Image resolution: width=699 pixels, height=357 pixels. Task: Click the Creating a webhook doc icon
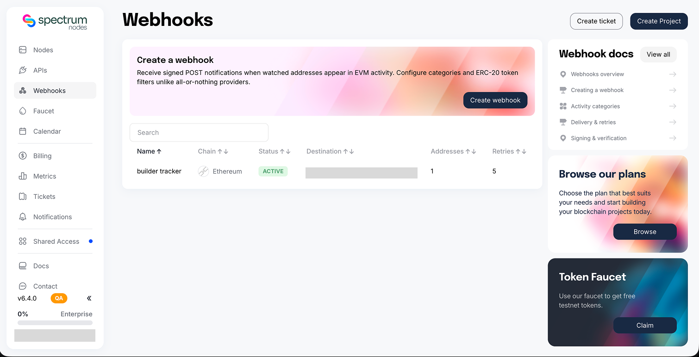click(x=563, y=90)
